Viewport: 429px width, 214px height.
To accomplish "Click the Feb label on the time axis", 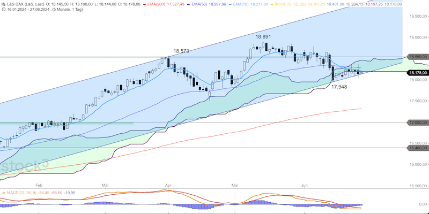I will (39, 186).
